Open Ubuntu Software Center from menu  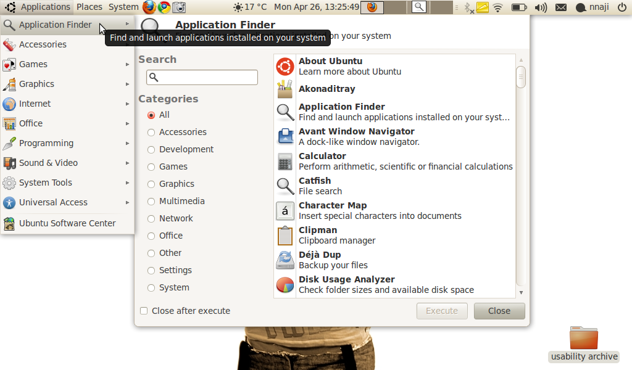67,223
